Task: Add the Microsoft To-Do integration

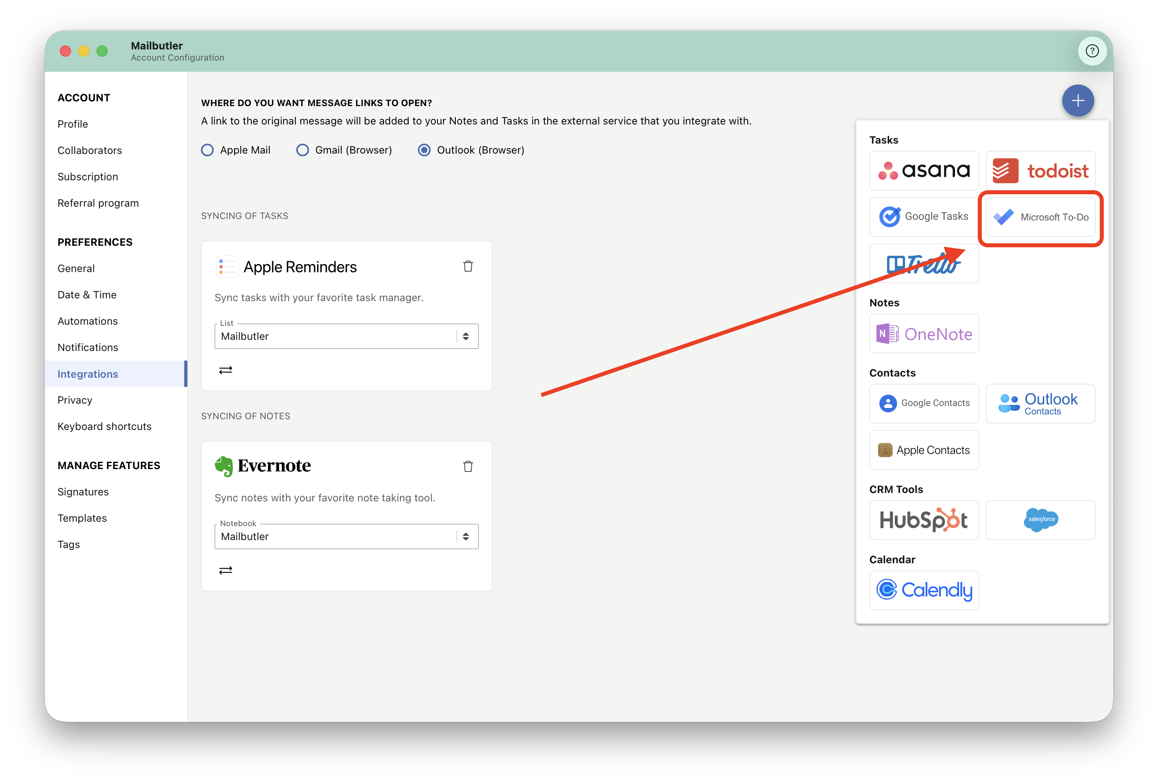Action: point(1040,217)
